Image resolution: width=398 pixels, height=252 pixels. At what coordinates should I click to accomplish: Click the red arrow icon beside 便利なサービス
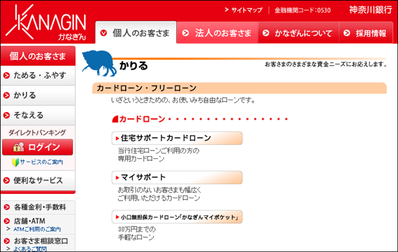pos(6,180)
